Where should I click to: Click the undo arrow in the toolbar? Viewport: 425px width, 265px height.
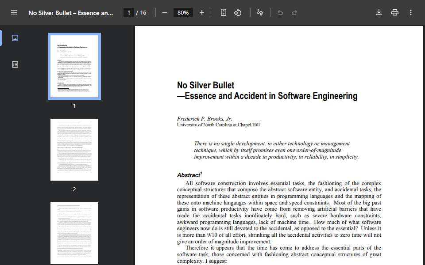pos(280,12)
